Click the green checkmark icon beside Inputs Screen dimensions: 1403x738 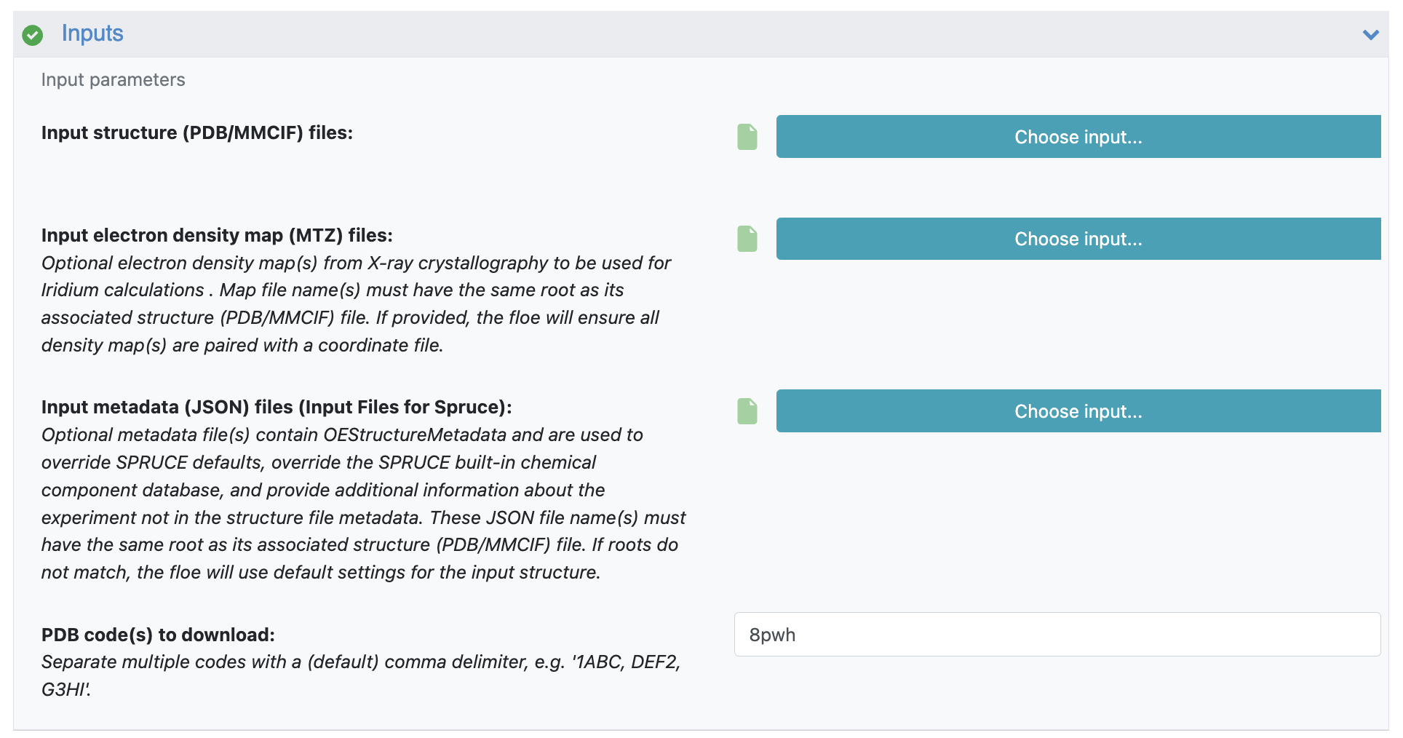(x=33, y=34)
